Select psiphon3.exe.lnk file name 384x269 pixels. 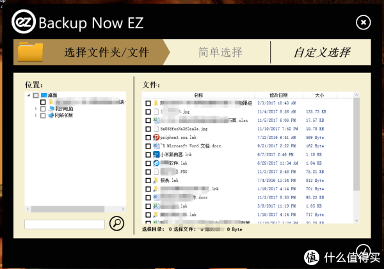pyautogui.click(x=179, y=138)
